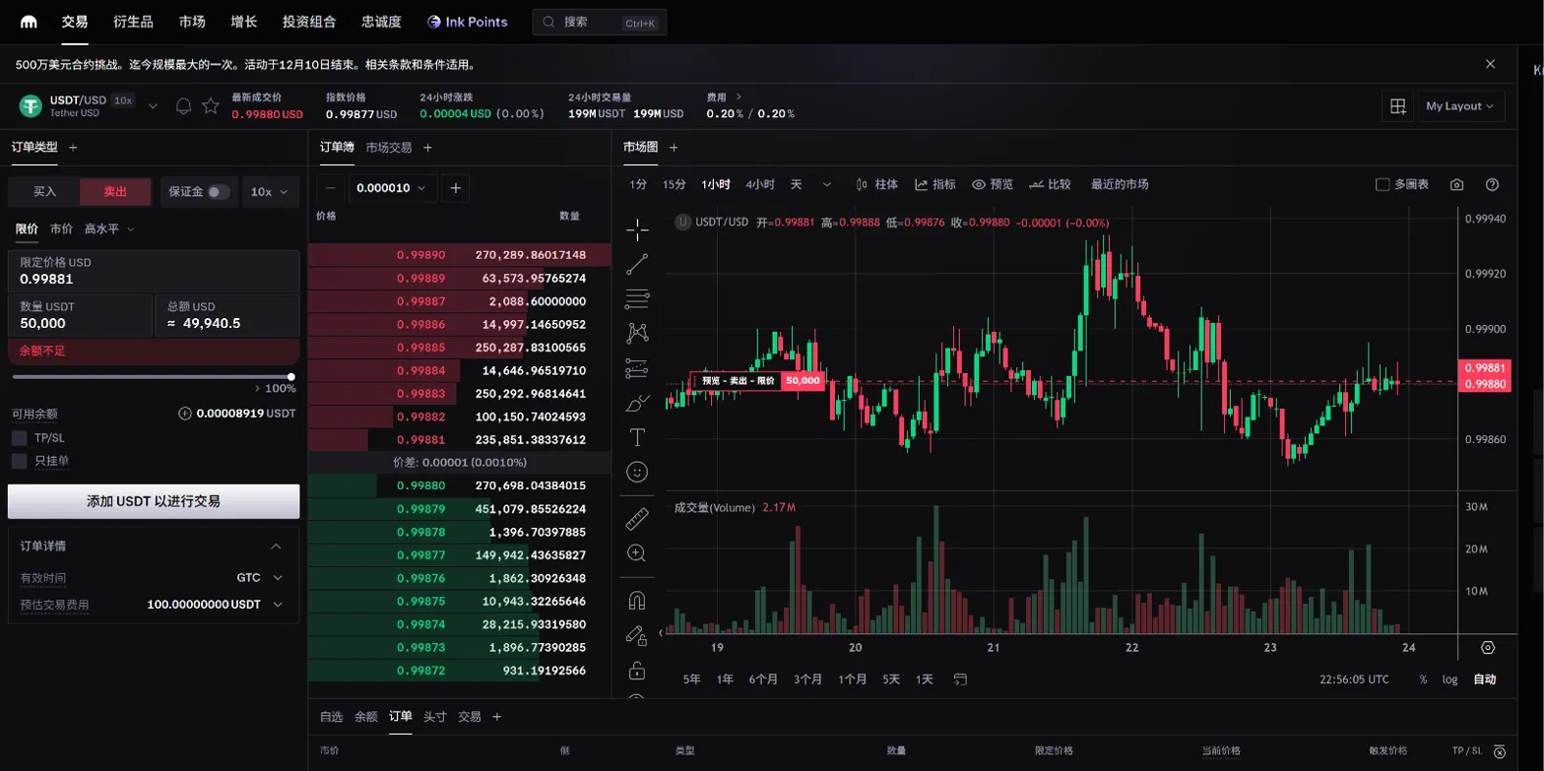
Task: Activate the zoom in tool
Action: coord(637,553)
